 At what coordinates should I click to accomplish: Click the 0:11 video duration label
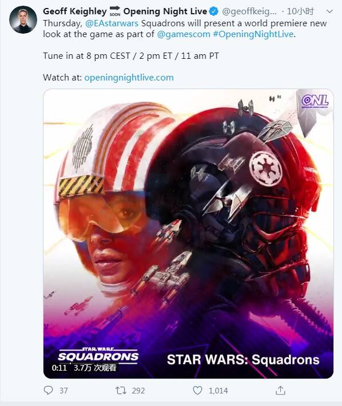[x=59, y=368]
